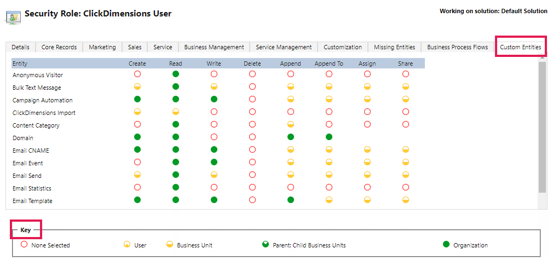Toggle Read privilege for Email Statistics

point(176,187)
